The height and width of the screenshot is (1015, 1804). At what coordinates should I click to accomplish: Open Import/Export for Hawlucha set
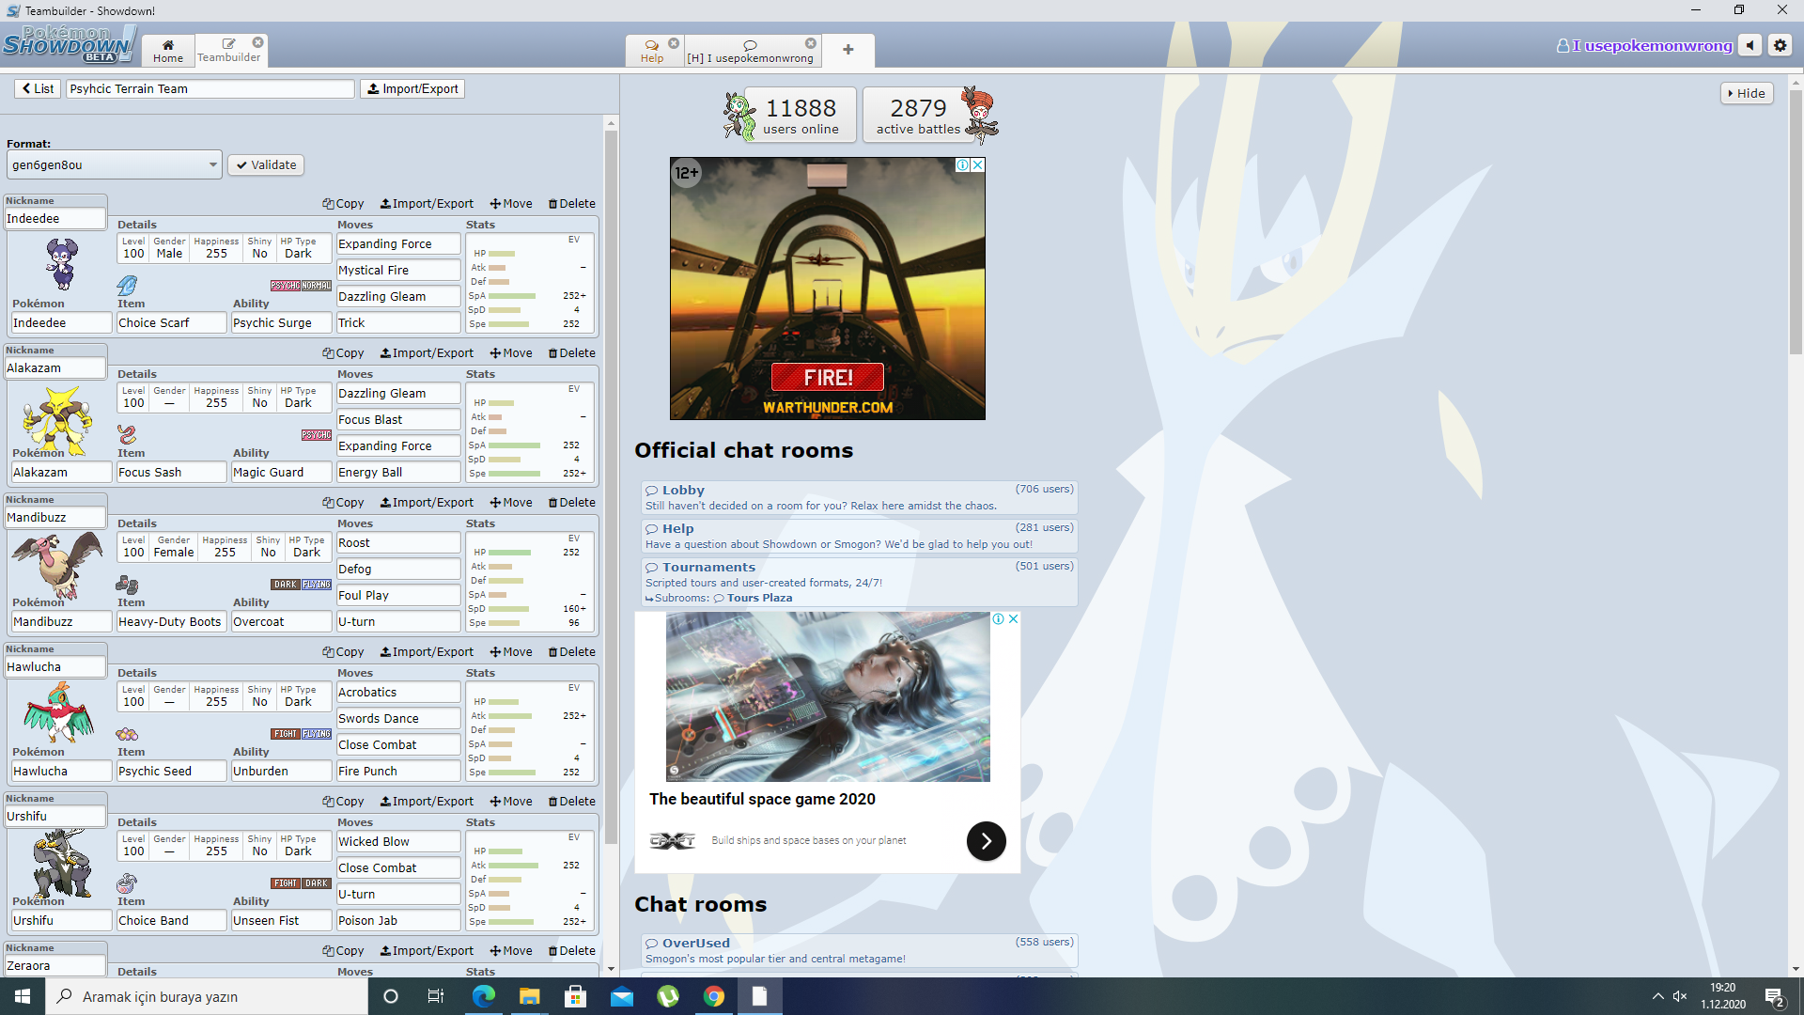[x=427, y=651]
